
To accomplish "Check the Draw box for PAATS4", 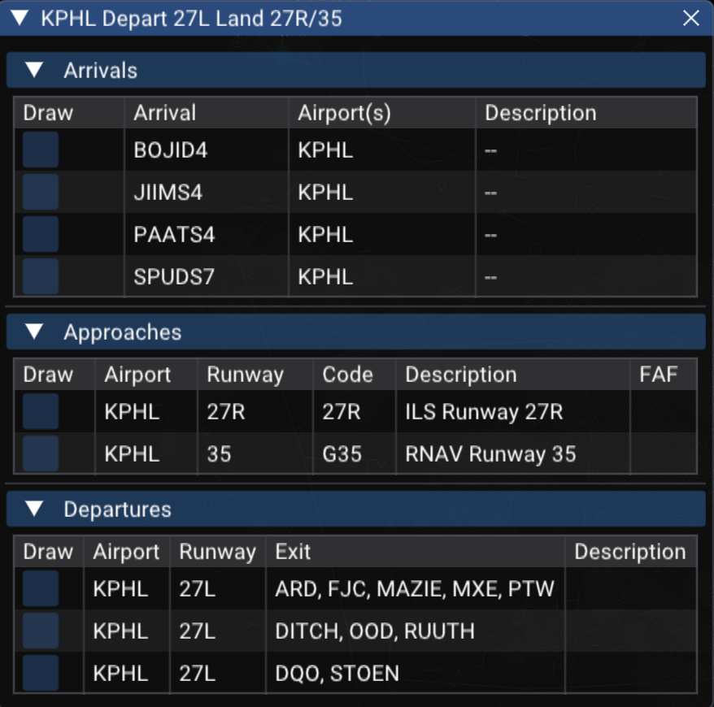I will pos(41,235).
